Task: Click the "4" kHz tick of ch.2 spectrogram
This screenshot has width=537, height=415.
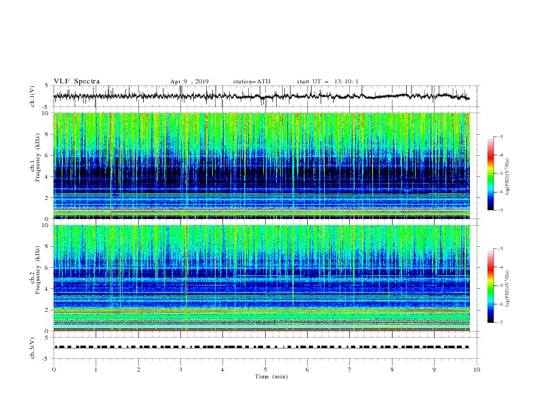Action: tap(47, 289)
